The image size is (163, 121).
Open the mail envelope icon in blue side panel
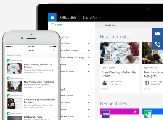pyautogui.click(x=158, y=33)
